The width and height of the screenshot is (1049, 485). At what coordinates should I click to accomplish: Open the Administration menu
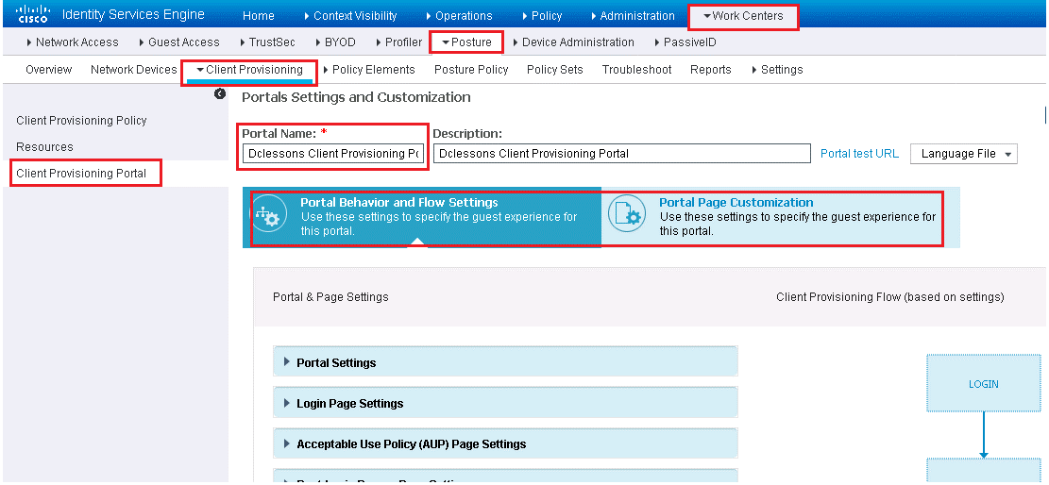point(633,15)
